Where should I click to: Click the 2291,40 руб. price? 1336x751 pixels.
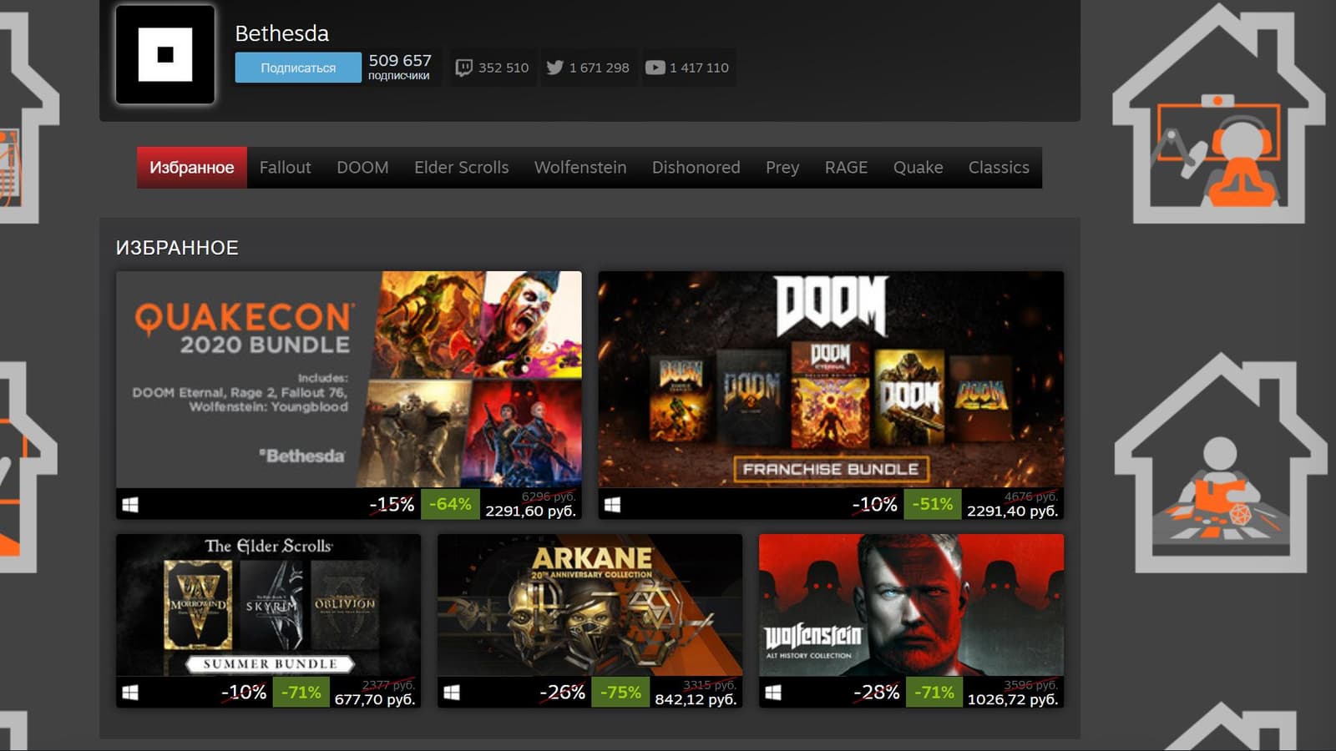[x=1013, y=511]
